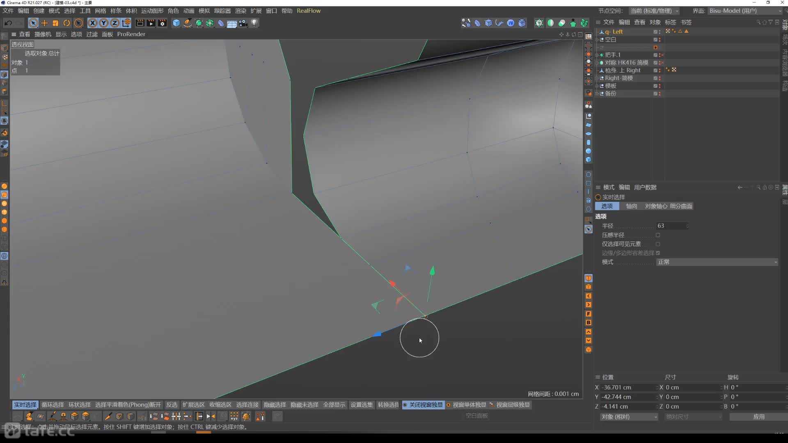Select the Move tool cross icon

tap(44, 23)
